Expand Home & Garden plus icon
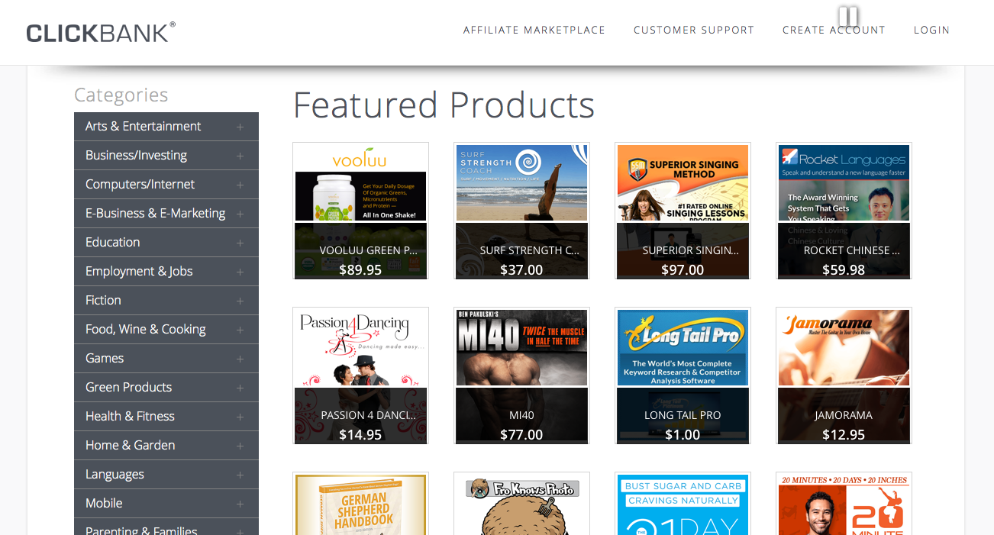The height and width of the screenshot is (535, 994). point(240,446)
